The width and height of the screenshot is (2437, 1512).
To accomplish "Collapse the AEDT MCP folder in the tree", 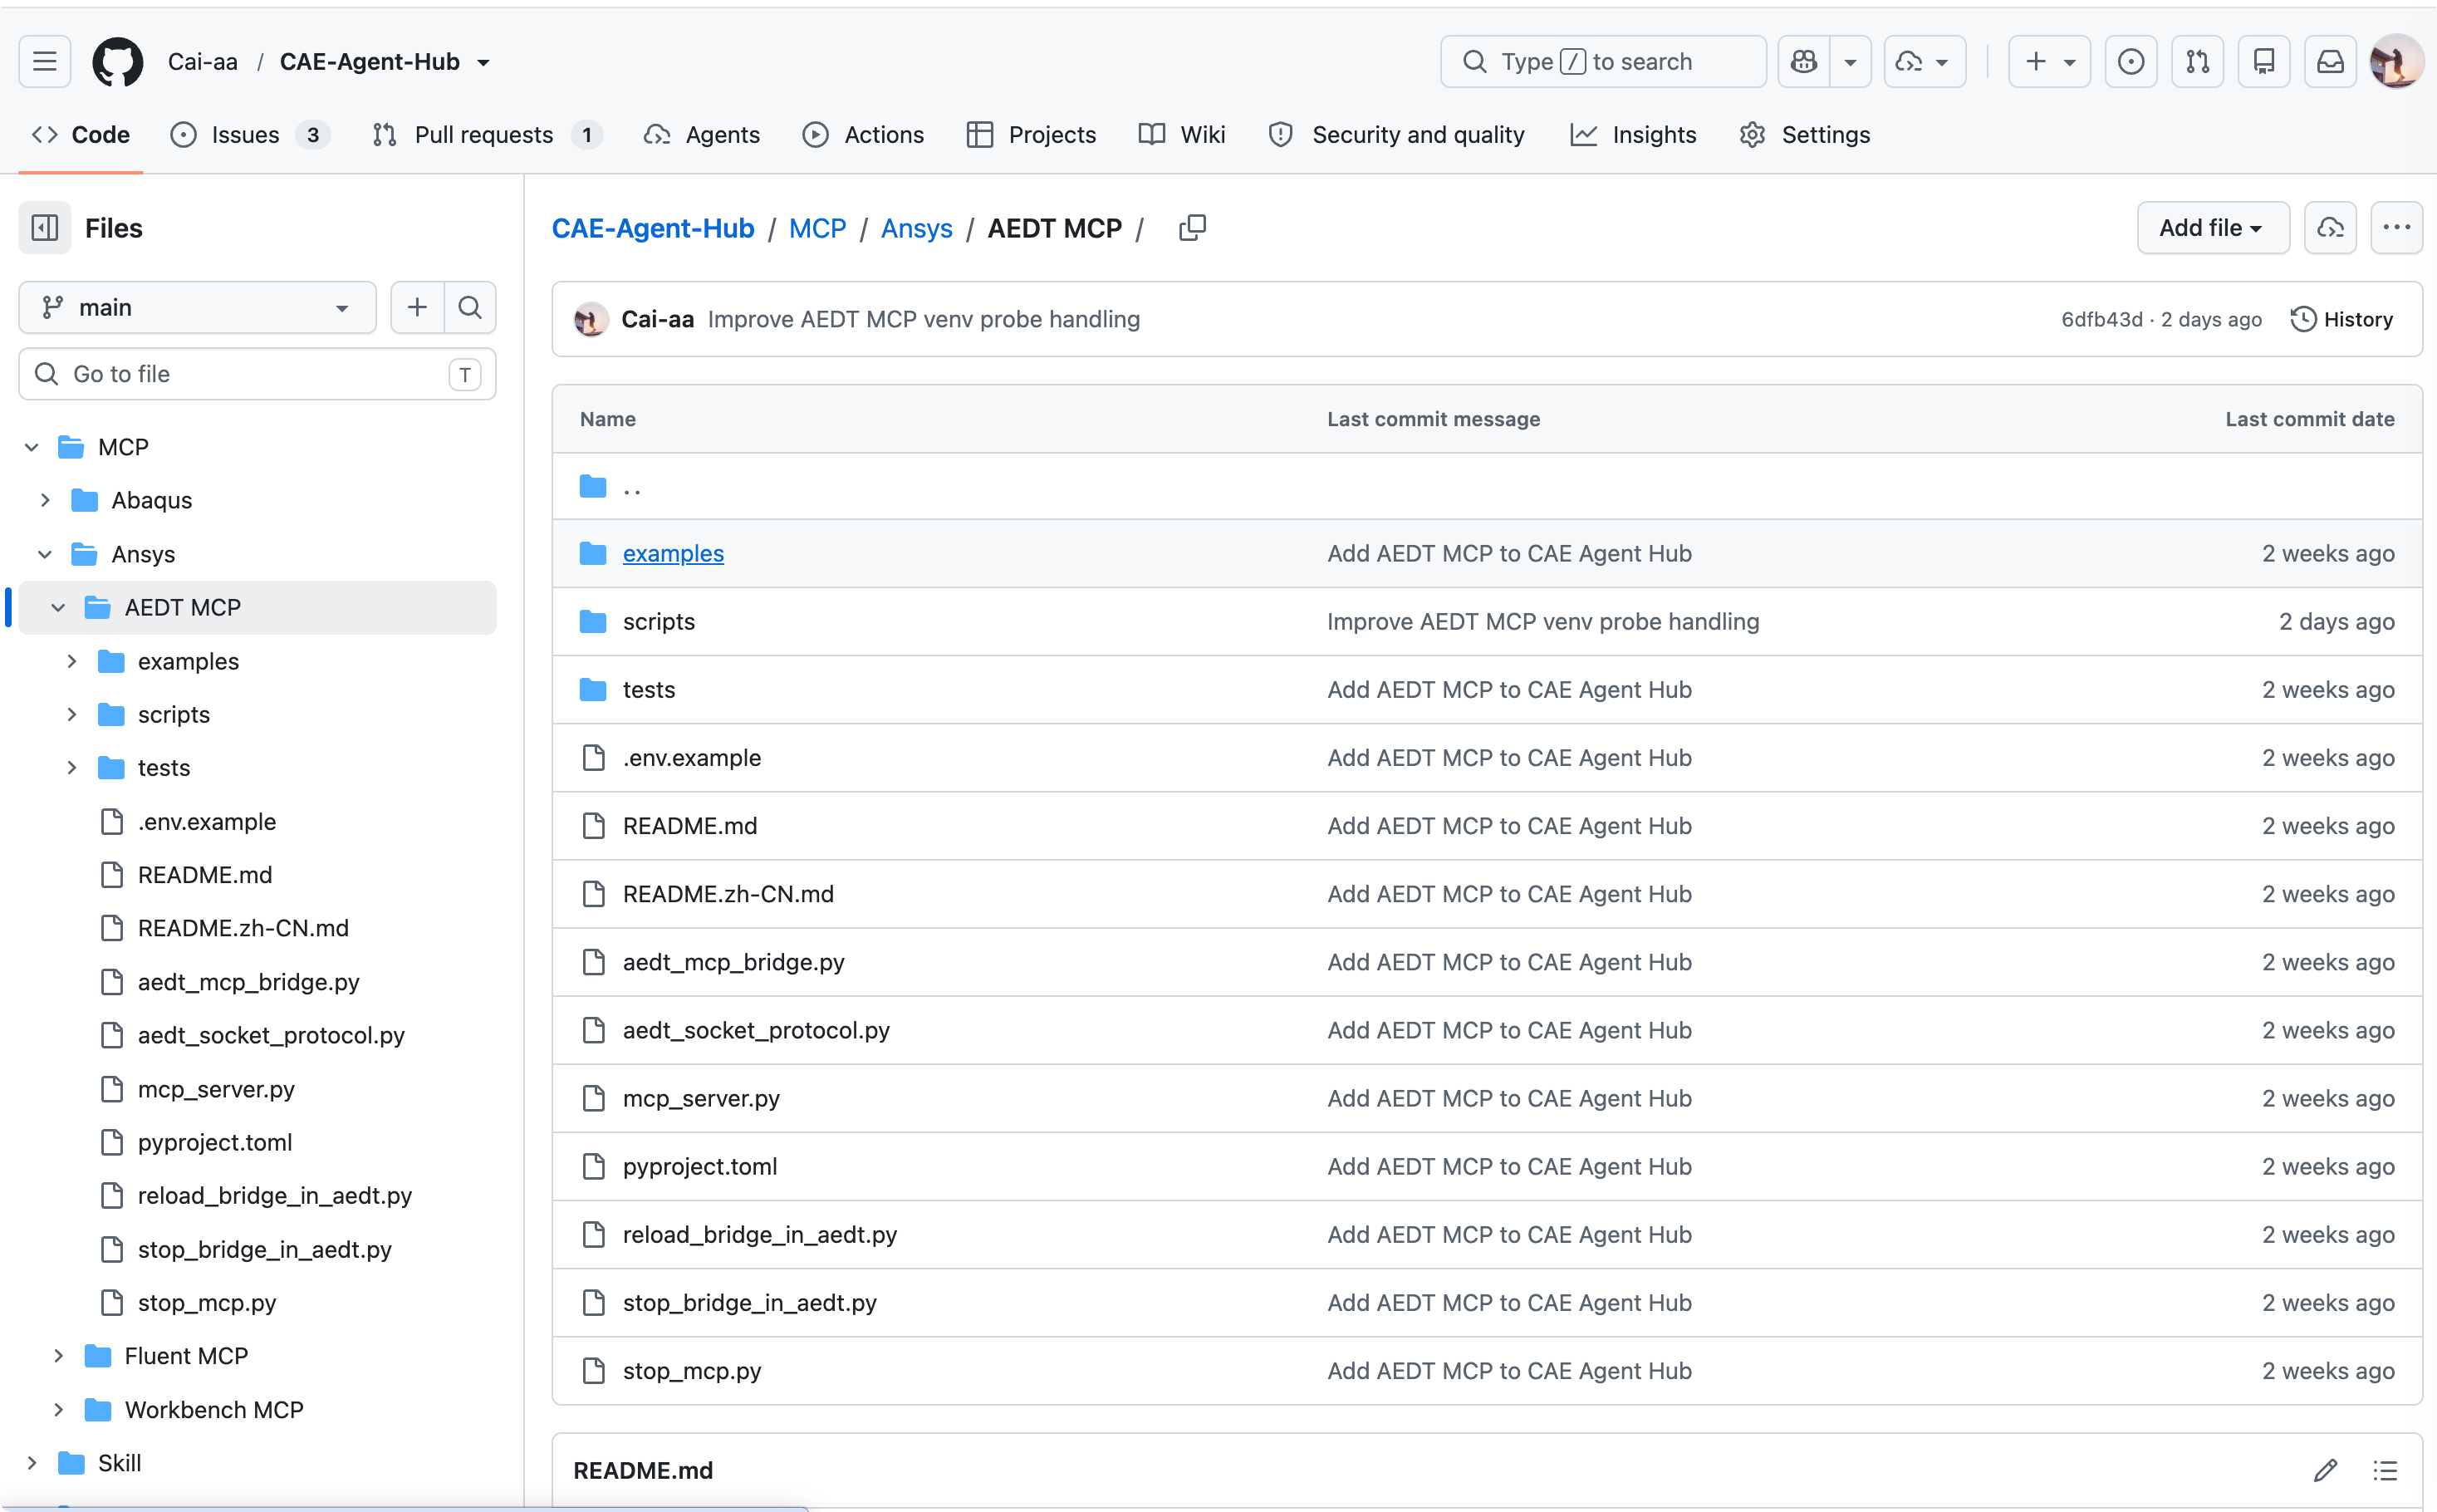I will point(58,607).
